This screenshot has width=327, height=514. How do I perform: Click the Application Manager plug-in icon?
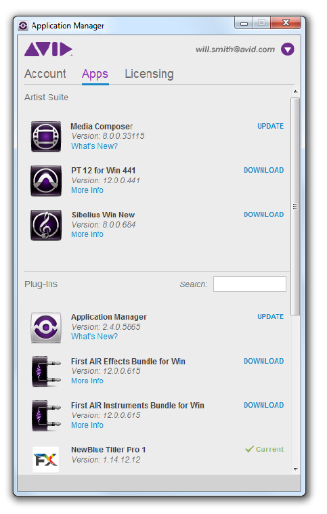(x=46, y=328)
